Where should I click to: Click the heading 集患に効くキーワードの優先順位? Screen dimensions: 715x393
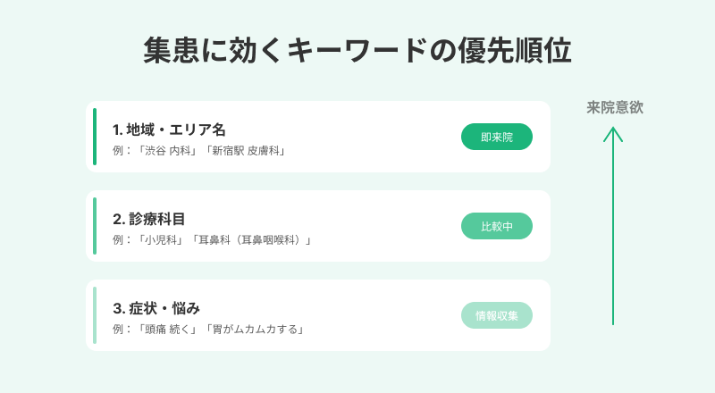[x=357, y=50]
